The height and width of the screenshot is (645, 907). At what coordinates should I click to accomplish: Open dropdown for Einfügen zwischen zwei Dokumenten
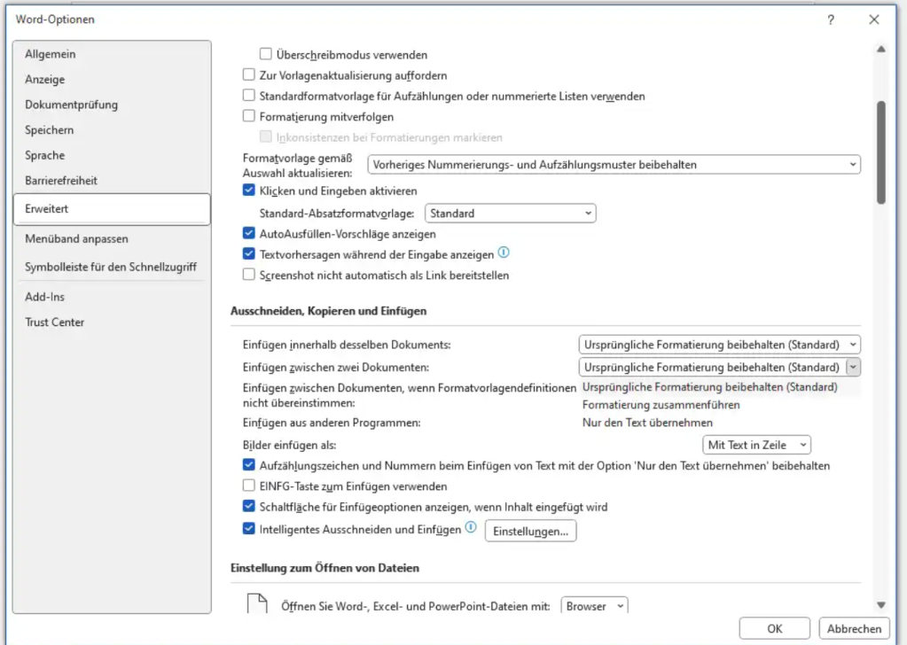[x=851, y=366]
